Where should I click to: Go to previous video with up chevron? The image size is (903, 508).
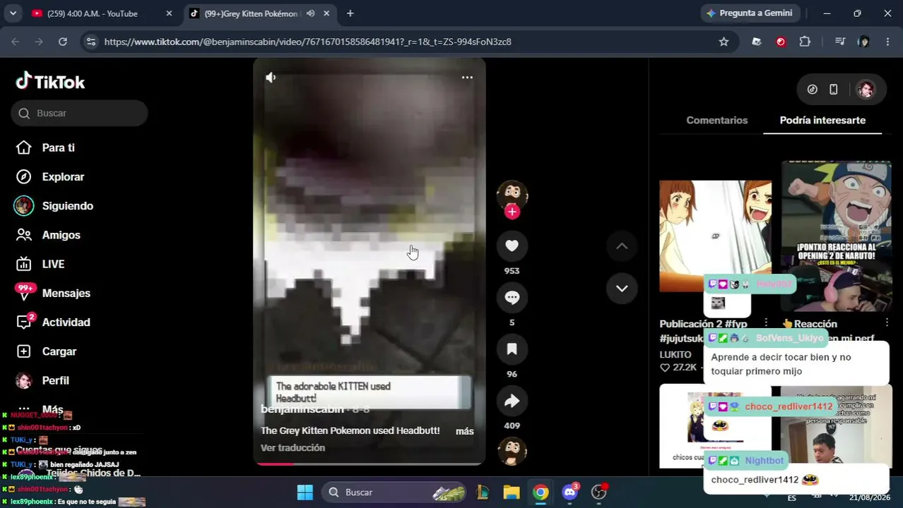[x=622, y=246]
